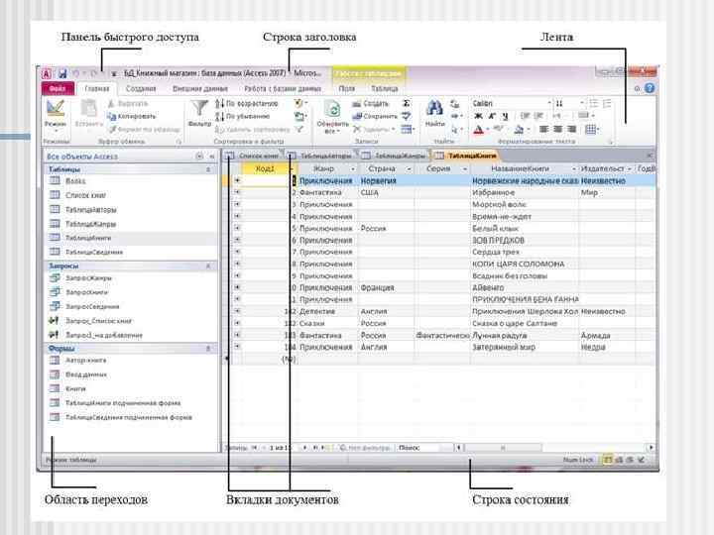
Task: Sort descending with По убыванию
Action: pyautogui.click(x=243, y=117)
